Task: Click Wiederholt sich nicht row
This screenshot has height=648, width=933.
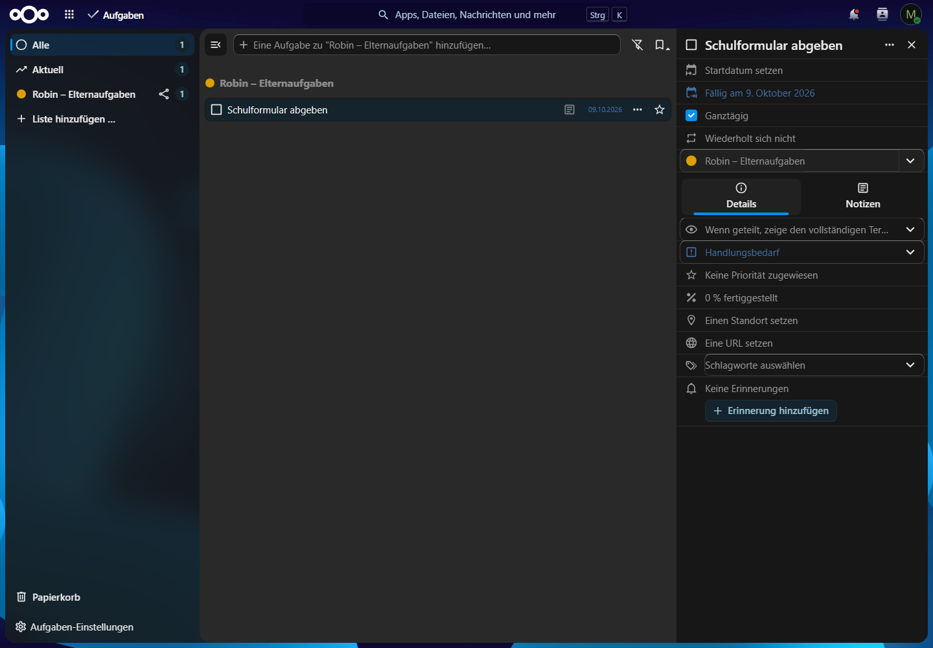Action: (x=802, y=138)
